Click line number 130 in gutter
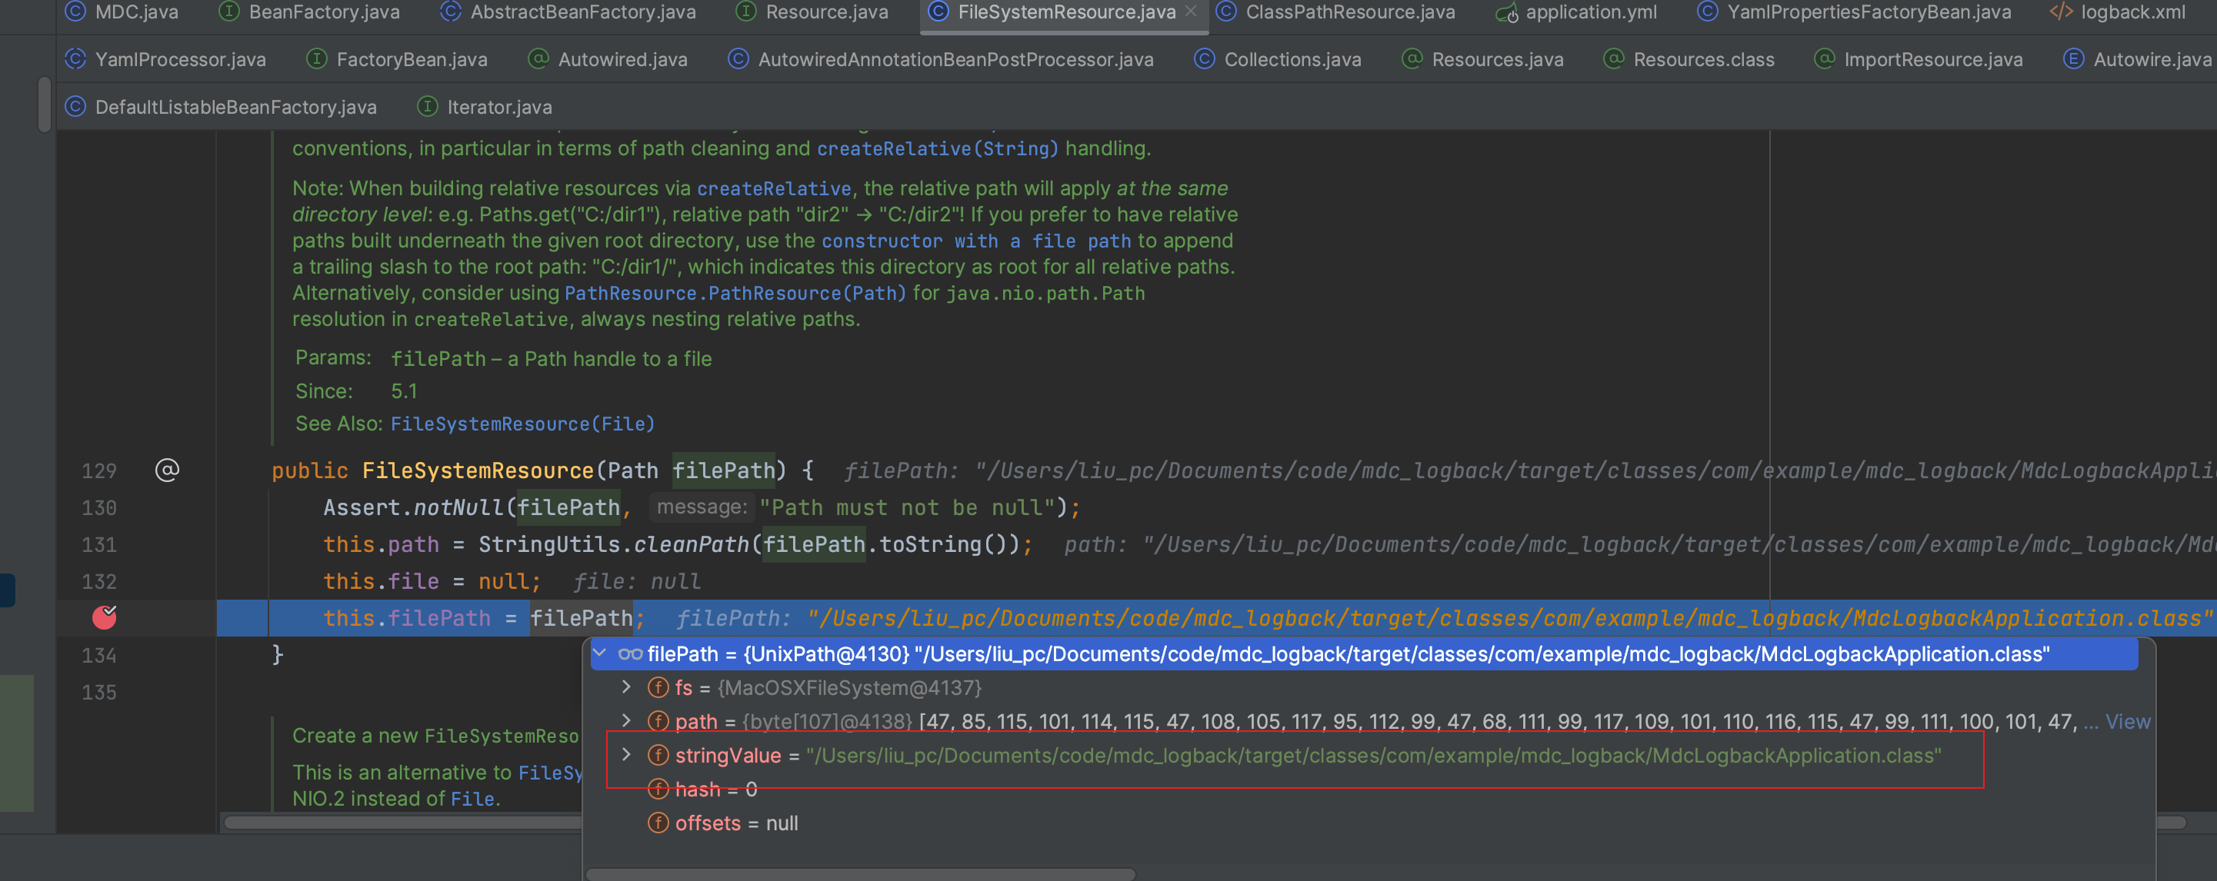 (99, 507)
